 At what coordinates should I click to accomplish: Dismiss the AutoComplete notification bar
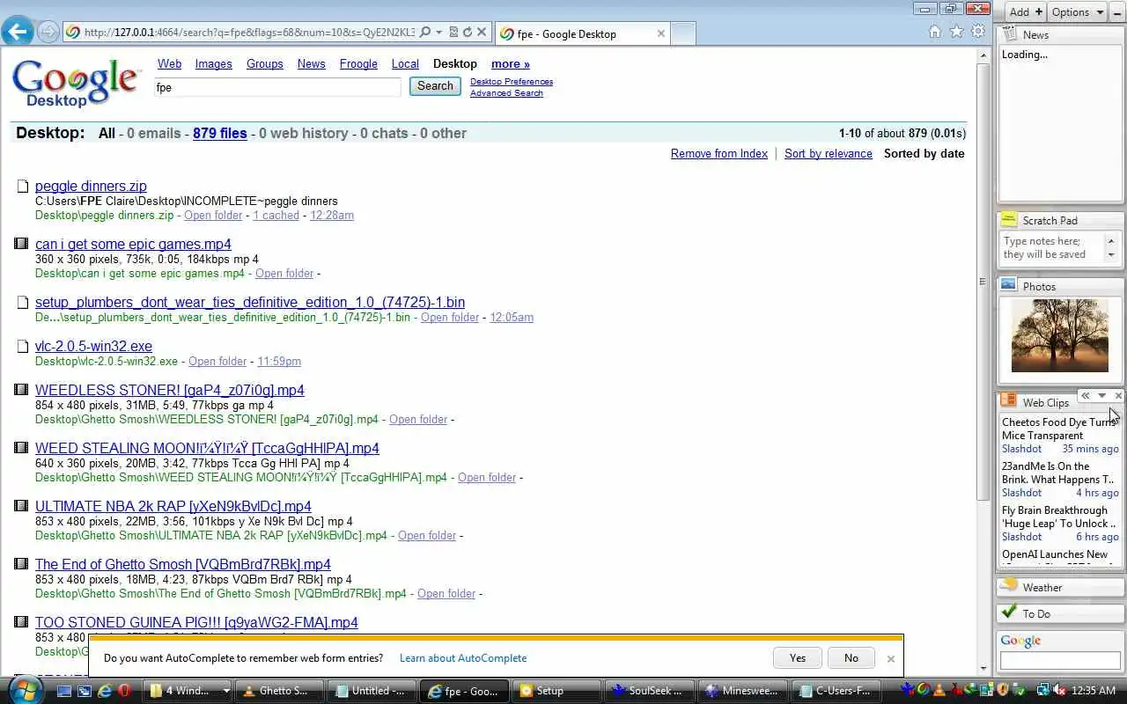click(890, 658)
